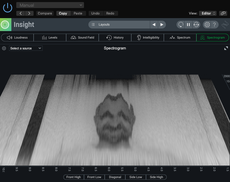This screenshot has height=182, width=230.
Task: Click the sidechain link icon
Action: [x=223, y=13]
